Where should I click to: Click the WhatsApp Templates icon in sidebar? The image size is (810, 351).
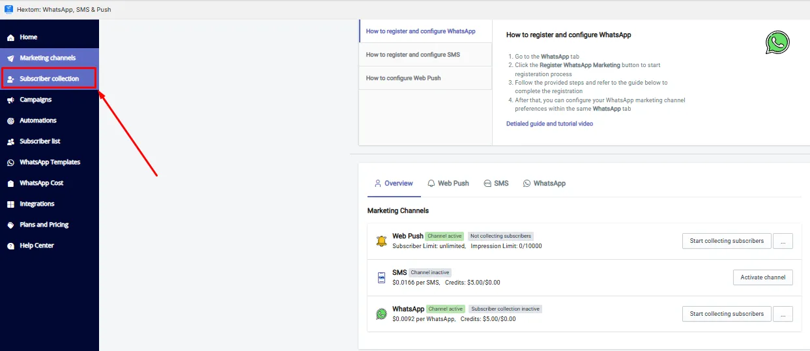click(10, 162)
